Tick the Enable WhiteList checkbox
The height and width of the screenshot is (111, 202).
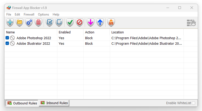pos(193,103)
